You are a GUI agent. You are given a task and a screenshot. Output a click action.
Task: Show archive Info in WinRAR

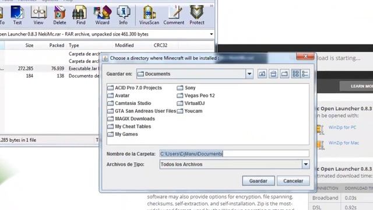tap(123, 15)
